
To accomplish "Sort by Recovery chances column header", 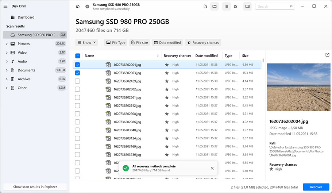I will 177,56.
